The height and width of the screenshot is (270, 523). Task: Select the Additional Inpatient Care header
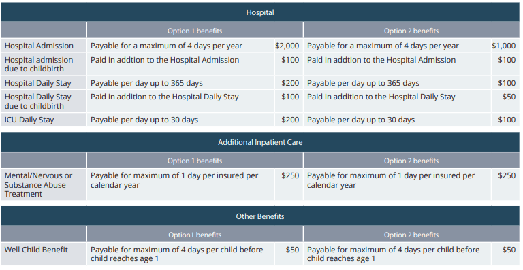[x=260, y=142]
